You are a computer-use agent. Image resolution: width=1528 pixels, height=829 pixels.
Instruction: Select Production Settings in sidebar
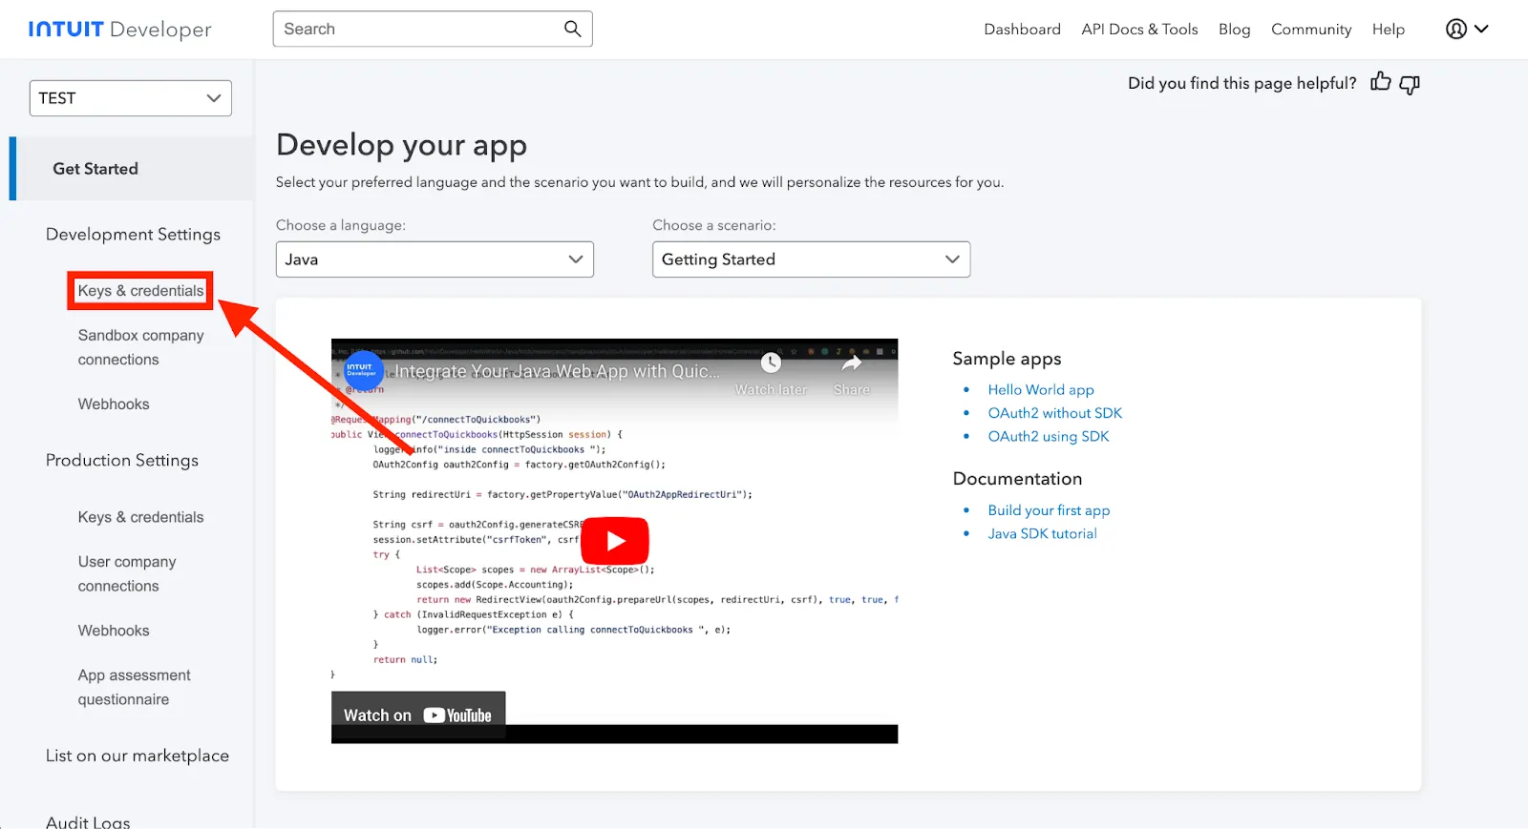tap(122, 461)
